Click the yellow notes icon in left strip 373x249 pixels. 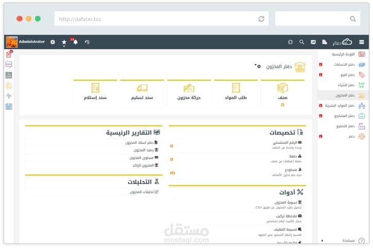(x=9, y=86)
